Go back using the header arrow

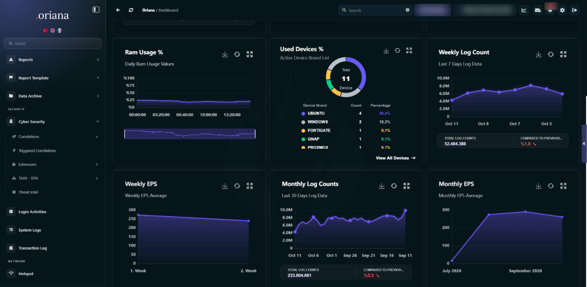(118, 10)
